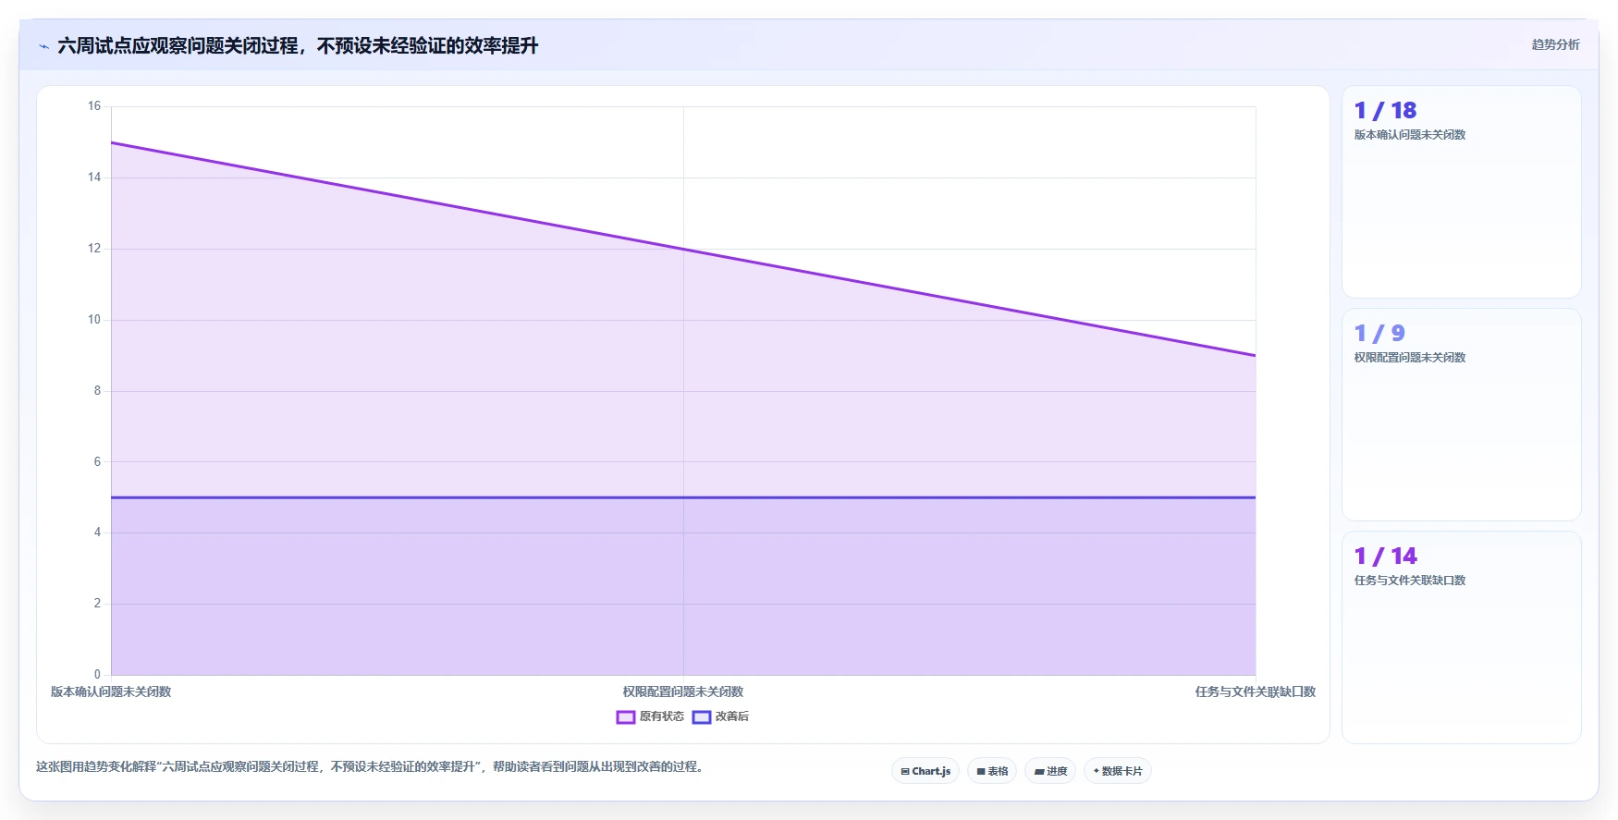Toggle the 原有状态 legend swatch
This screenshot has height=820, width=1618.
tap(626, 717)
